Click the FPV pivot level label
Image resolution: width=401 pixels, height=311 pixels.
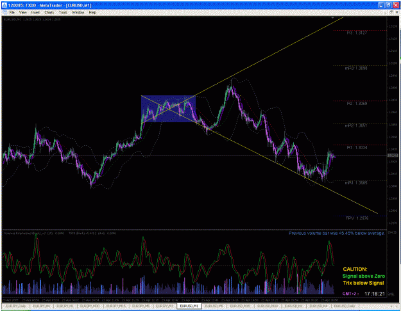(357, 218)
